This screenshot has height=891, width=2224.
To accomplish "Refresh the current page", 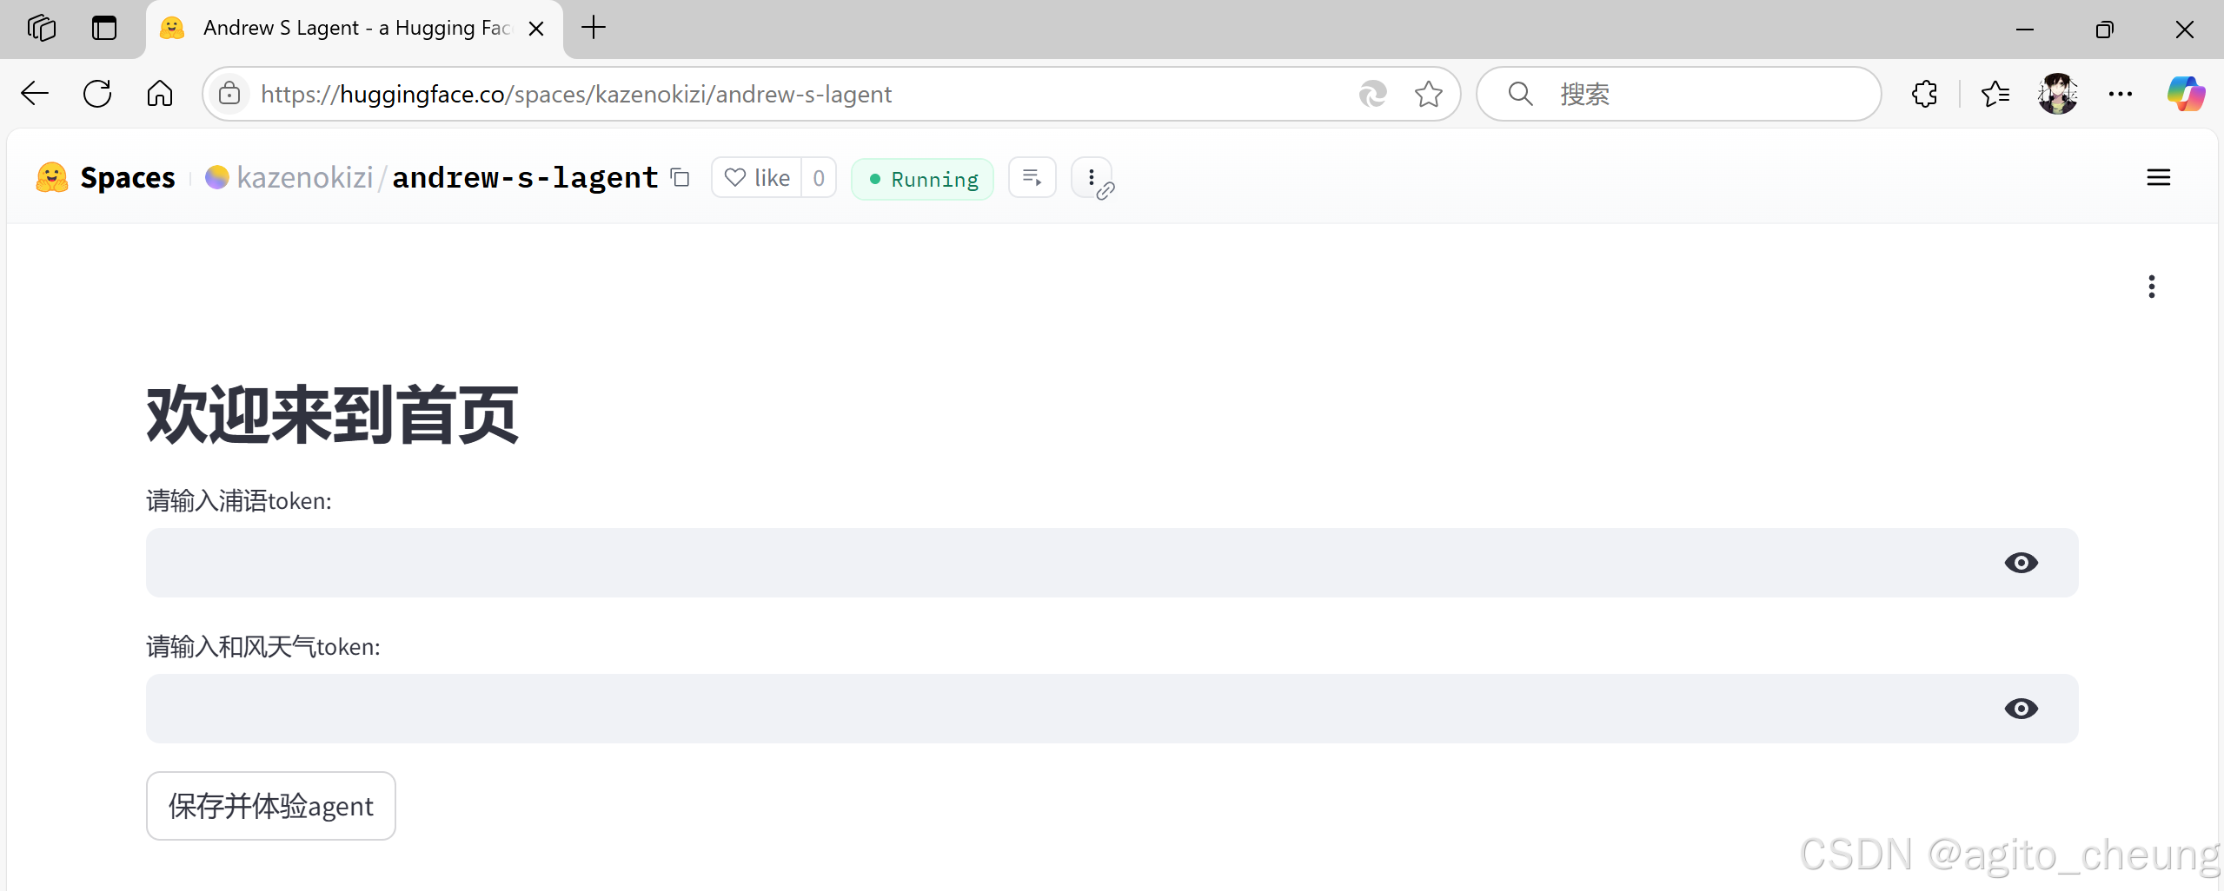I will pos(97,94).
